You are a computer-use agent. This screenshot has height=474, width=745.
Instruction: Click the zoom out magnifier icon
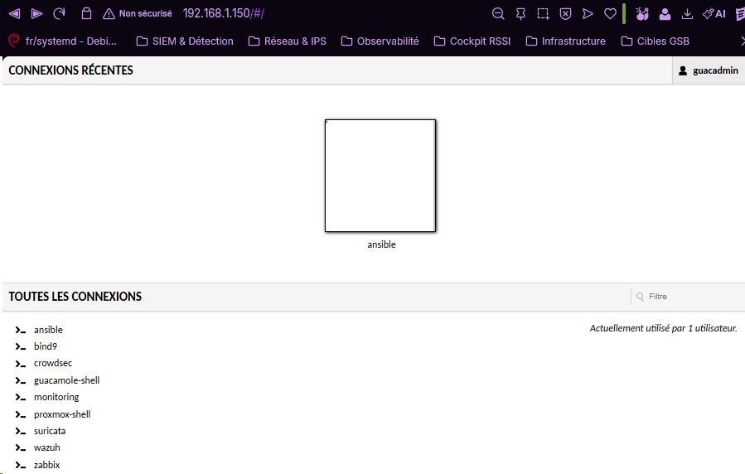pos(498,13)
